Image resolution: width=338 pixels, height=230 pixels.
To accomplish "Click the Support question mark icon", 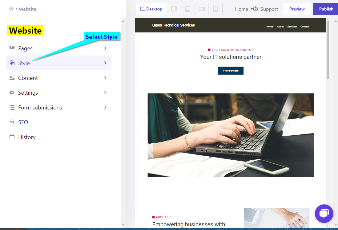I will coord(256,9).
